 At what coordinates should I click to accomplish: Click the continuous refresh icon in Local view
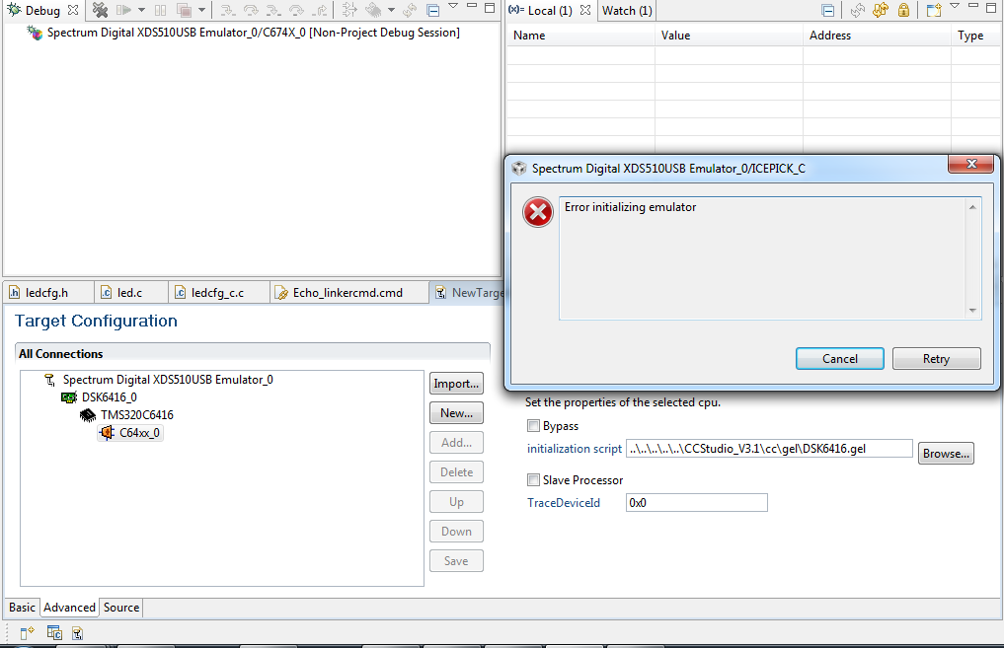[x=881, y=10]
